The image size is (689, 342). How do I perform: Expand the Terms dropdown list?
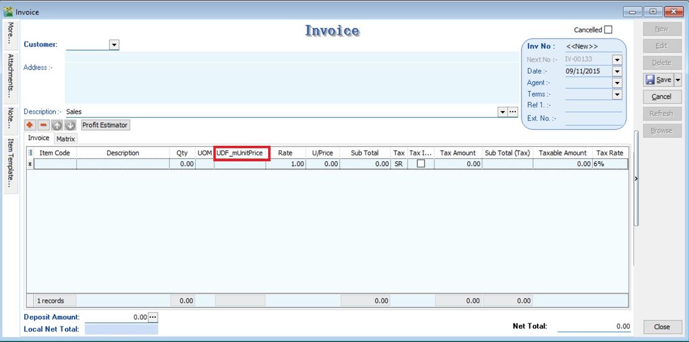617,94
